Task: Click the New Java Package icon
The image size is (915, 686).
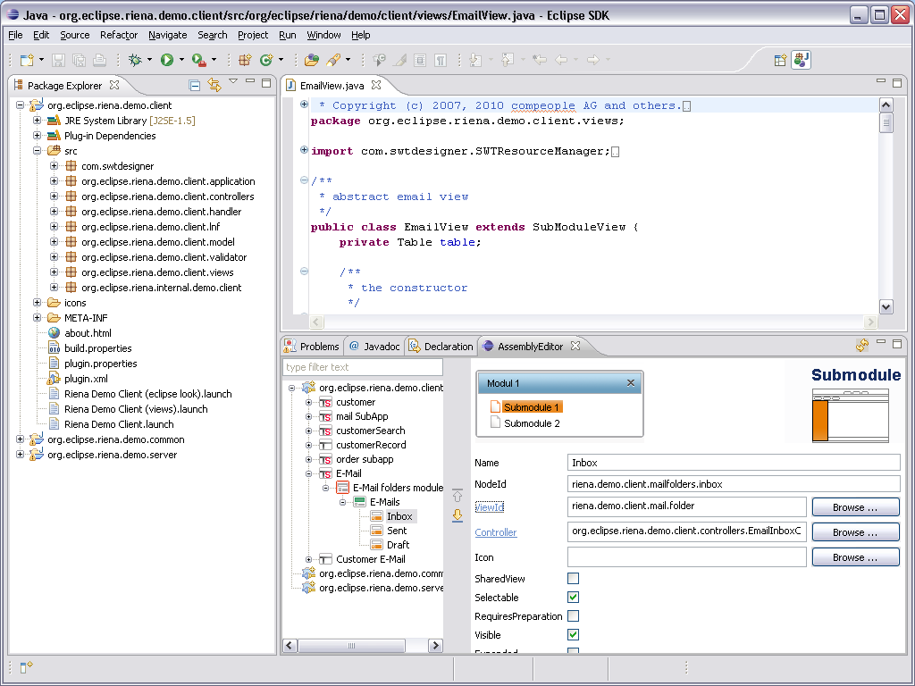Action: (x=245, y=60)
